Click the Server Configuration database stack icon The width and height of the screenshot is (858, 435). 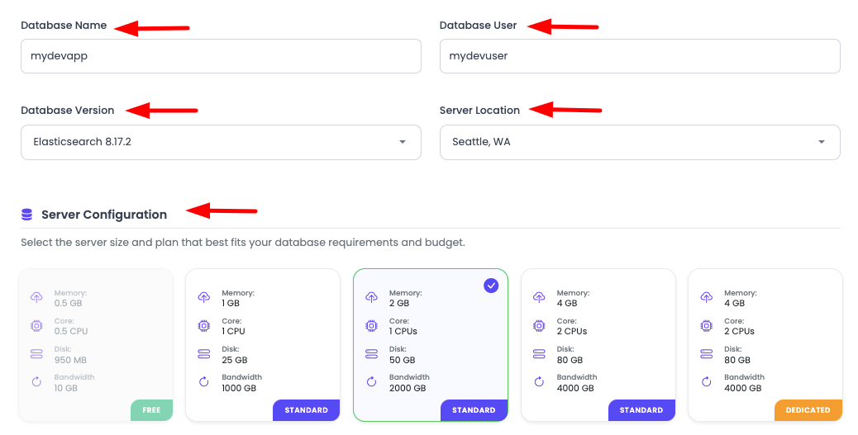tap(26, 215)
